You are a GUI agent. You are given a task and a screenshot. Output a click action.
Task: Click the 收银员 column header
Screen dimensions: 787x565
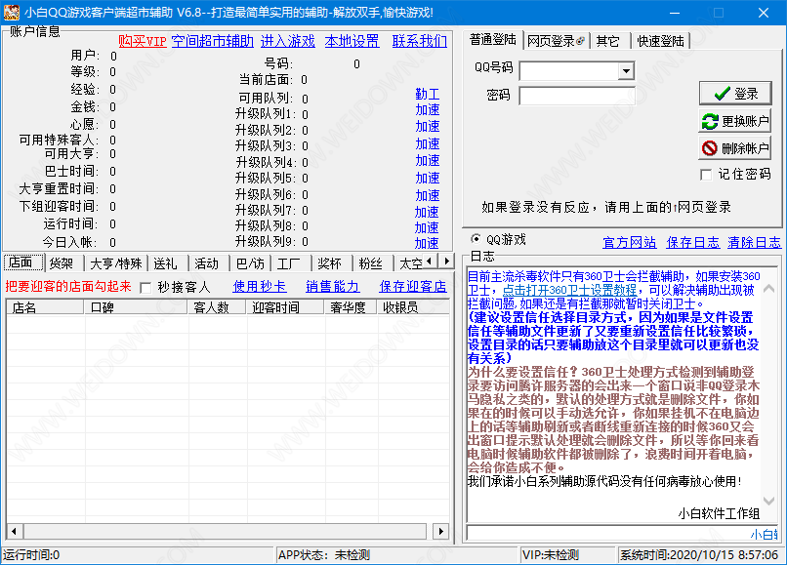(x=413, y=307)
